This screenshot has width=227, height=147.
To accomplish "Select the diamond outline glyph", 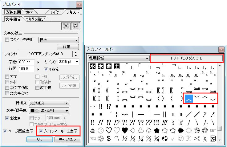I will pyautogui.click(x=133, y=130).
